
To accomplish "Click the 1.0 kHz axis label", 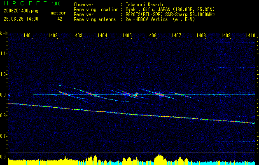I will [x=3, y=74].
